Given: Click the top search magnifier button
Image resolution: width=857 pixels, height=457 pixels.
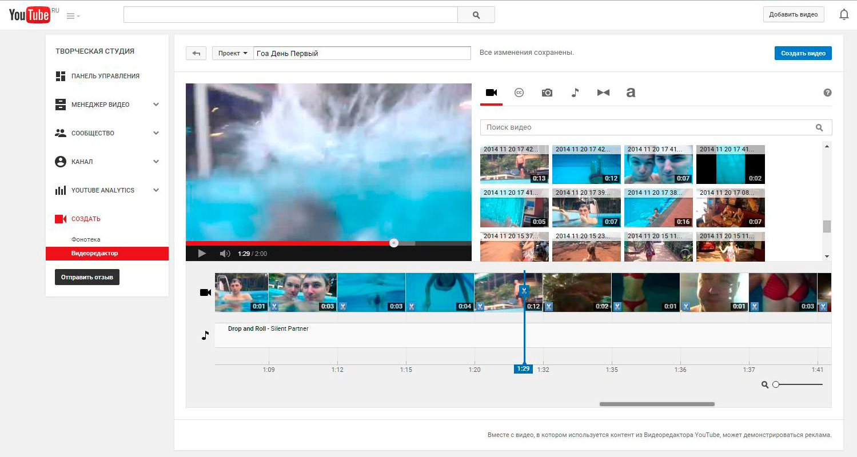Looking at the screenshot, I should (476, 15).
